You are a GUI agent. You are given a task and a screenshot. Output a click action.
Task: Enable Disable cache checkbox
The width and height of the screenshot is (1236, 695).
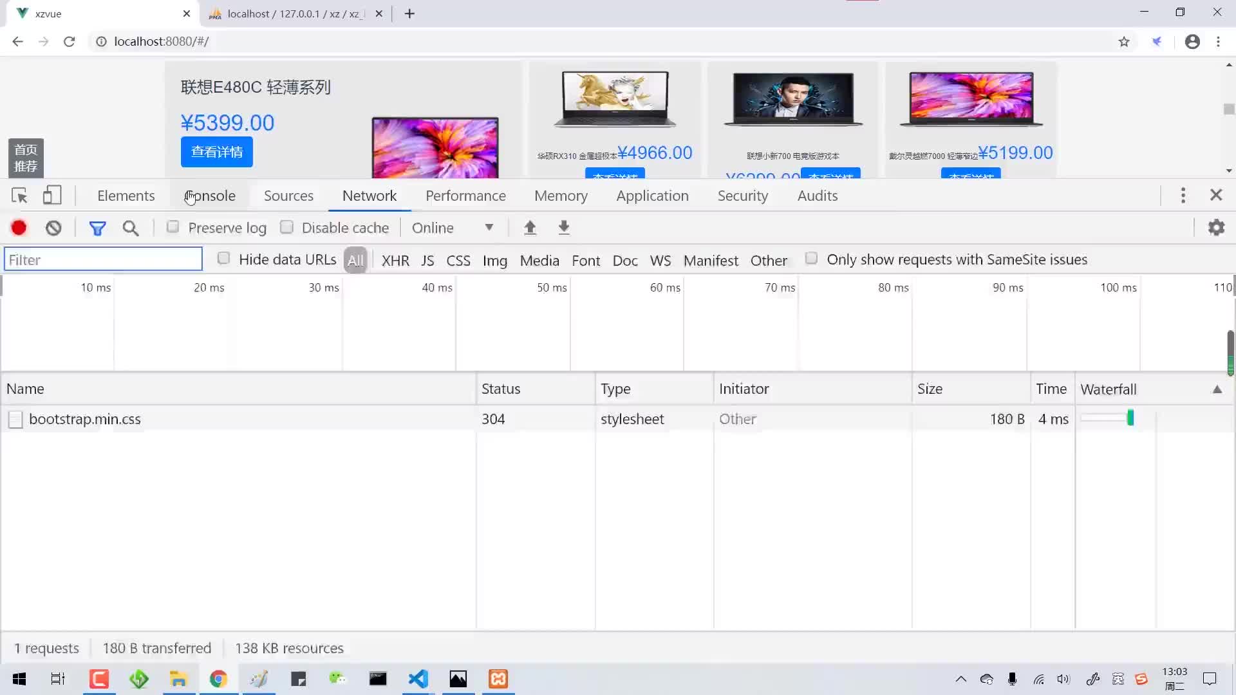[x=286, y=227]
